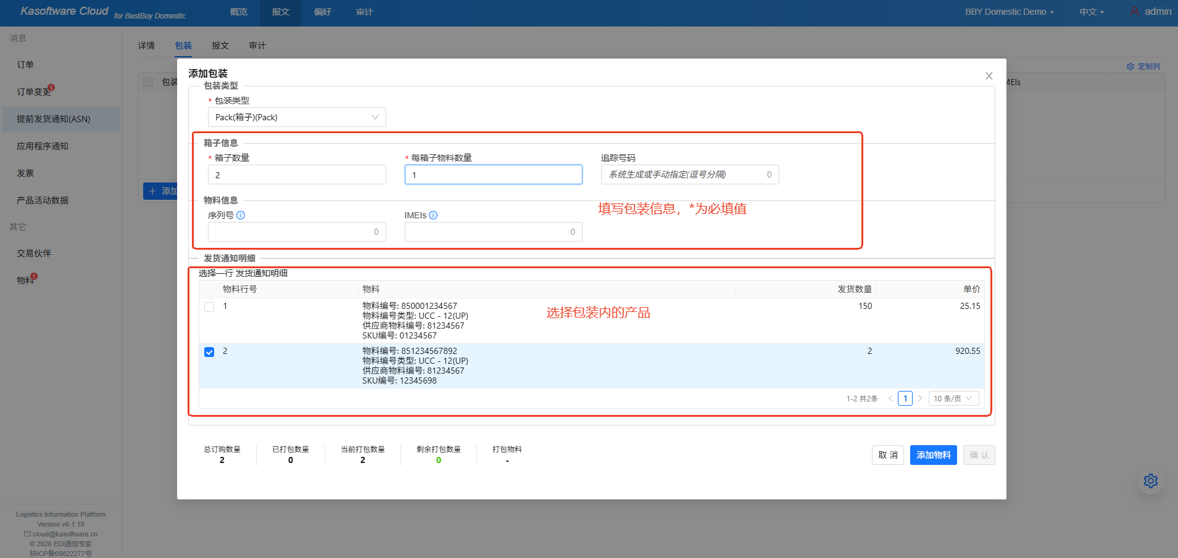Image resolution: width=1178 pixels, height=558 pixels.
Task: Check the checkbox for 物料行号 1
Action: pos(209,306)
